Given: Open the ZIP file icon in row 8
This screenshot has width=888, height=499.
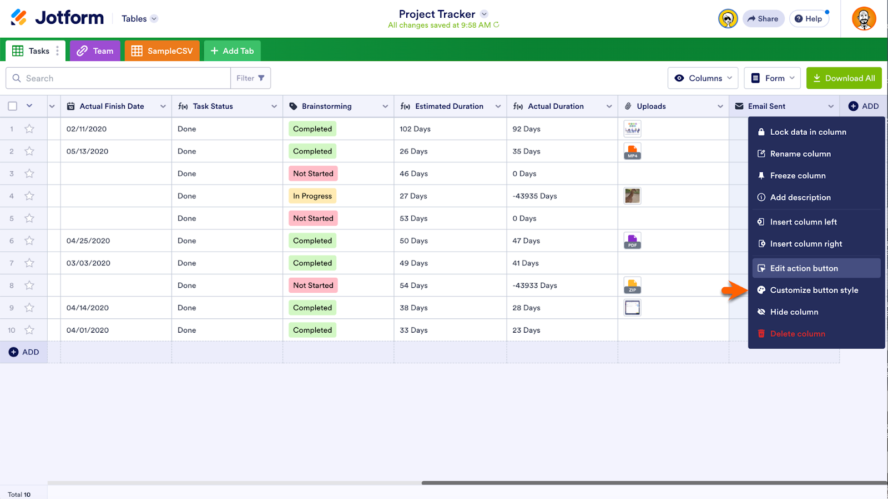Looking at the screenshot, I should (632, 286).
